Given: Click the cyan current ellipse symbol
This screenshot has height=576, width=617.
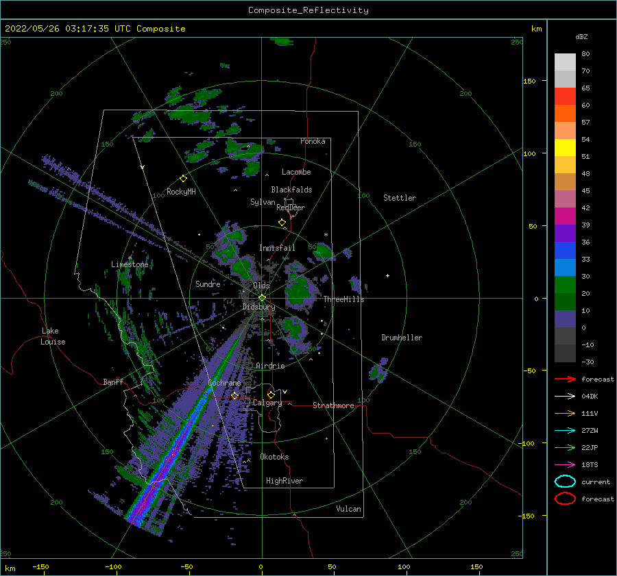Looking at the screenshot, I should [x=565, y=481].
